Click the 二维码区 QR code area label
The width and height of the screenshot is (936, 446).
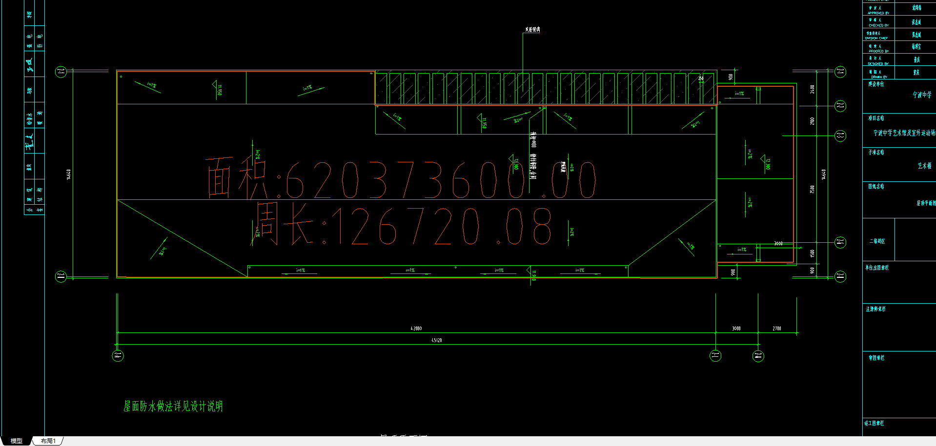[x=877, y=241]
